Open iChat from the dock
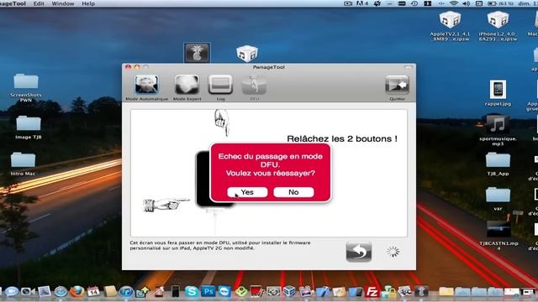538x302 pixels. (11, 292)
